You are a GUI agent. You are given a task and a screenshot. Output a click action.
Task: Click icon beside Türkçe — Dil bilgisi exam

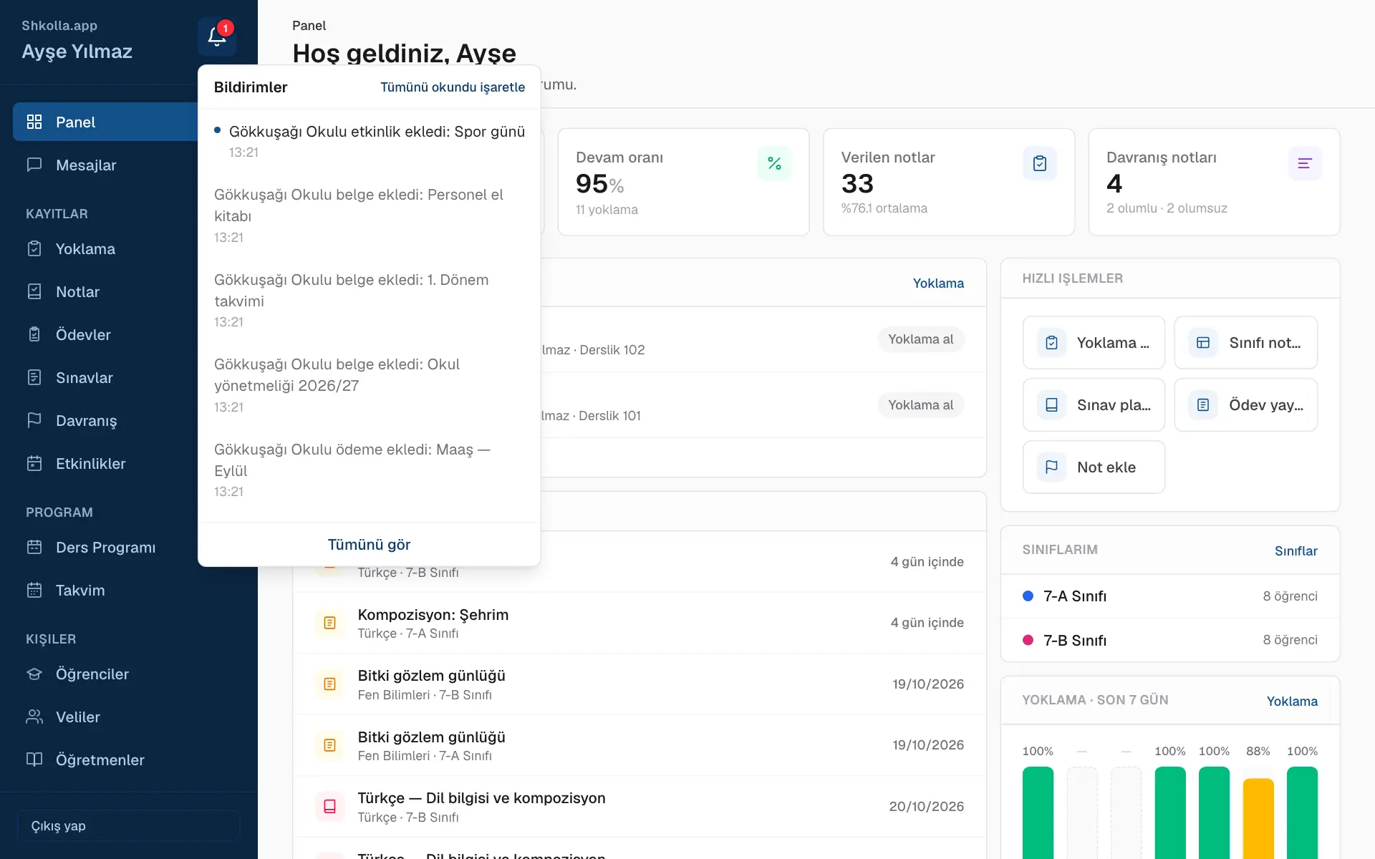pos(329,806)
